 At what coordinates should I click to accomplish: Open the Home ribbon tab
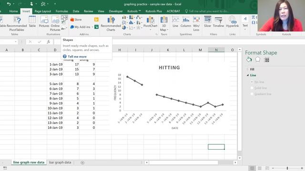click(x=13, y=11)
